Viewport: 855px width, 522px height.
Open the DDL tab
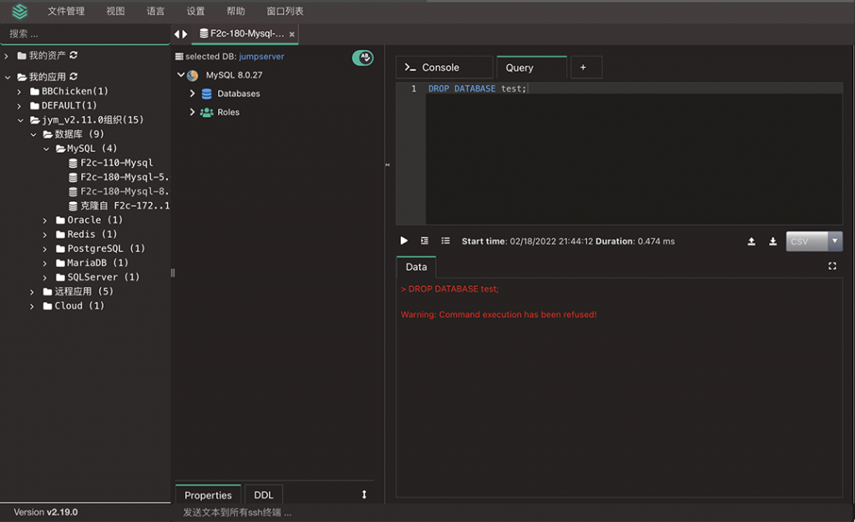pyautogui.click(x=263, y=494)
